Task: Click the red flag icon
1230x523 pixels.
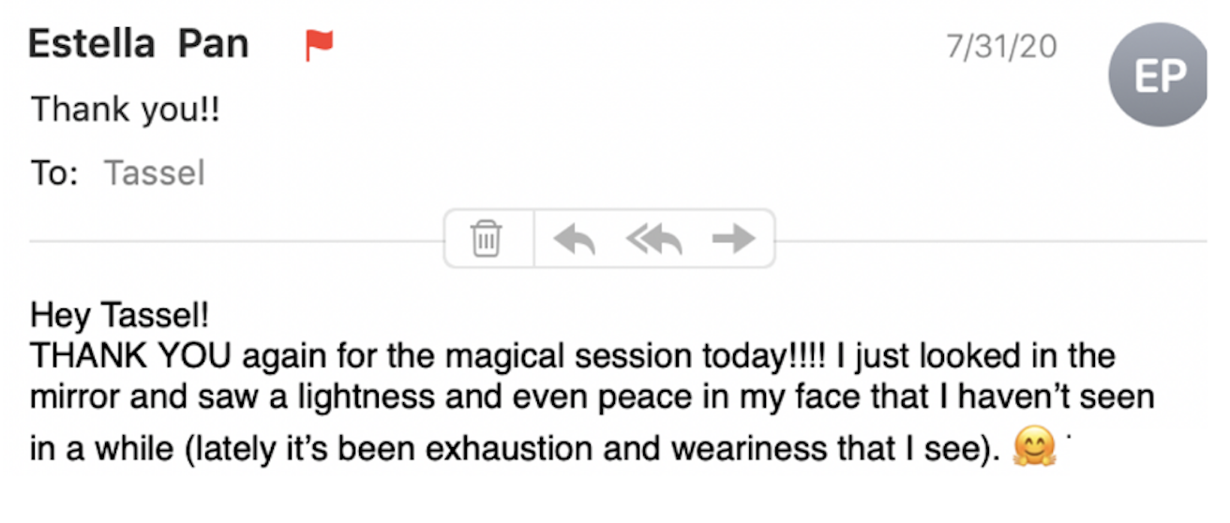Action: coord(320,44)
